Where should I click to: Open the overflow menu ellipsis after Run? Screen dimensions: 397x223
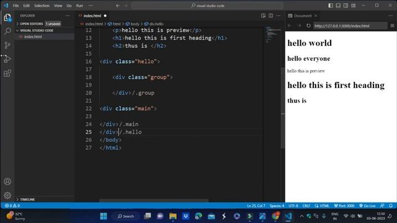(x=91, y=6)
